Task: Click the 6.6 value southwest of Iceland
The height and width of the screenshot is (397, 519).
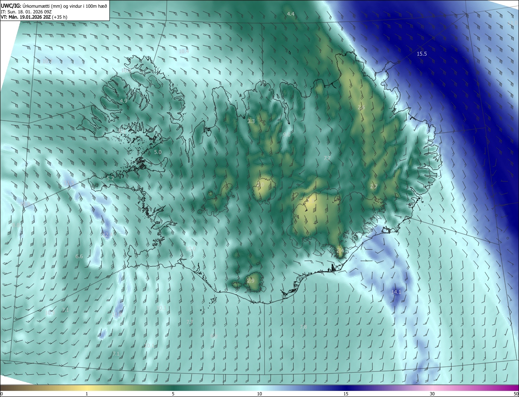Action: (79, 257)
